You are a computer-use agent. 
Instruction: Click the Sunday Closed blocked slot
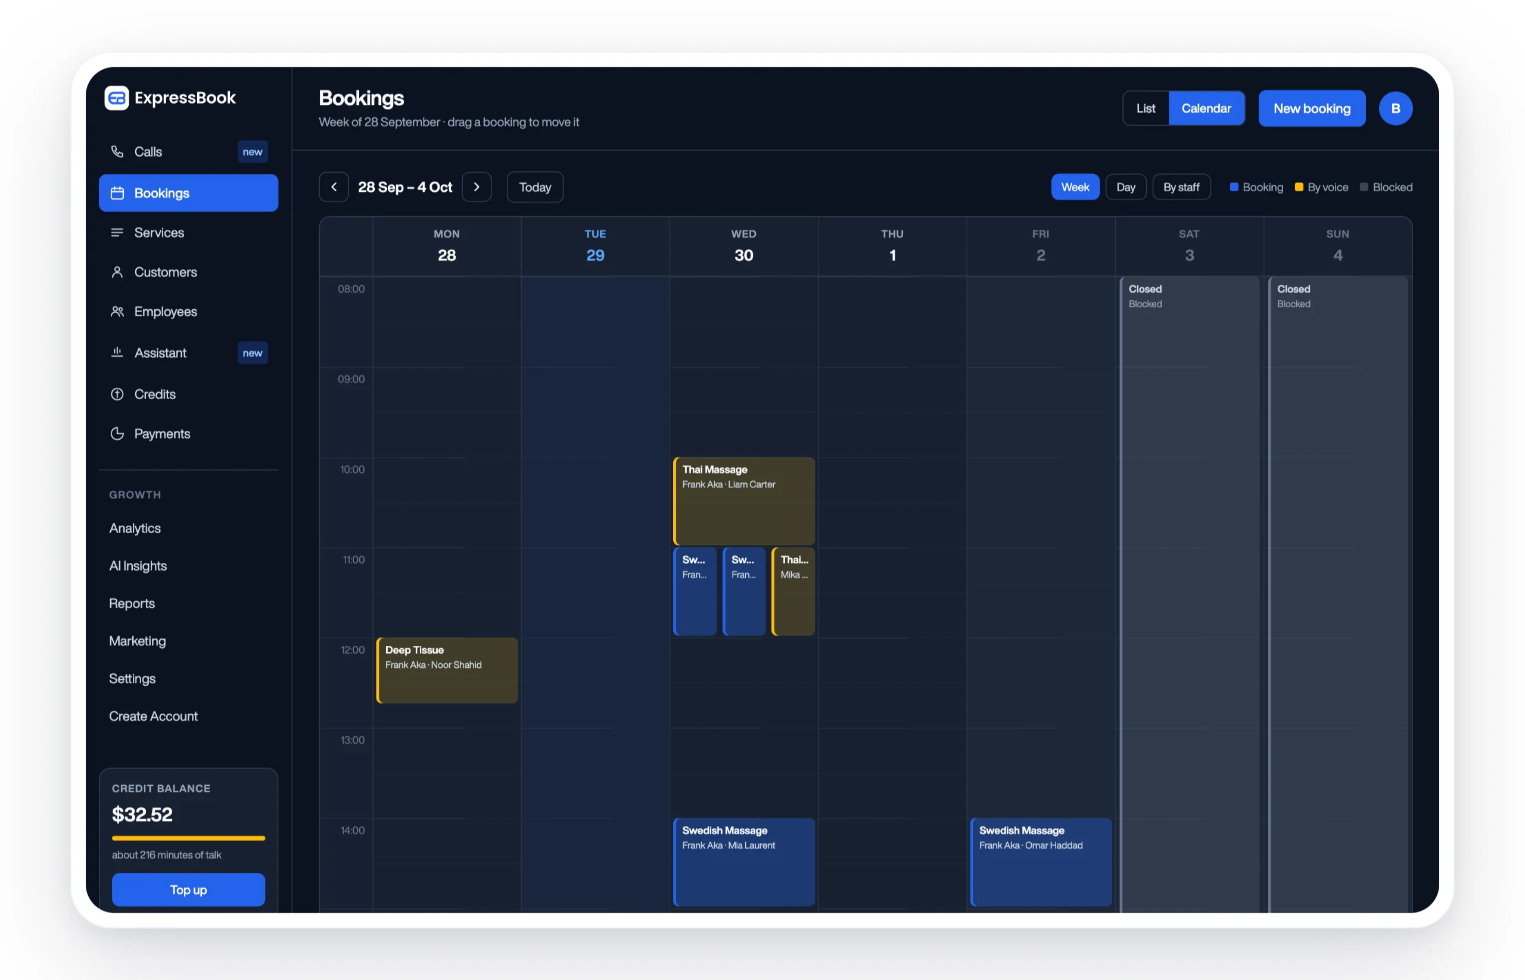pyautogui.click(x=1337, y=594)
